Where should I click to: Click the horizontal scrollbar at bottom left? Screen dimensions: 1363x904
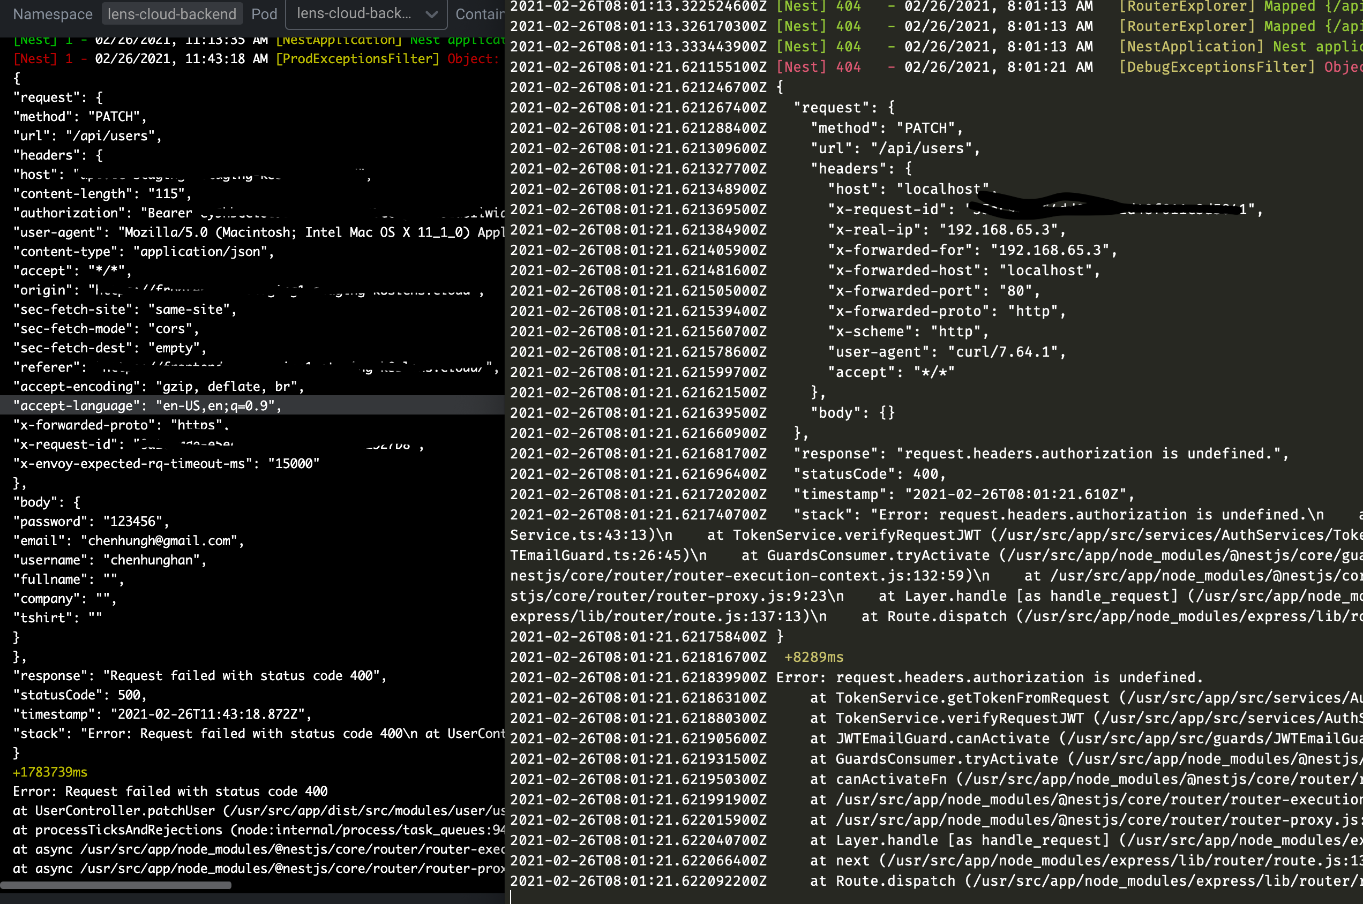pos(115,884)
